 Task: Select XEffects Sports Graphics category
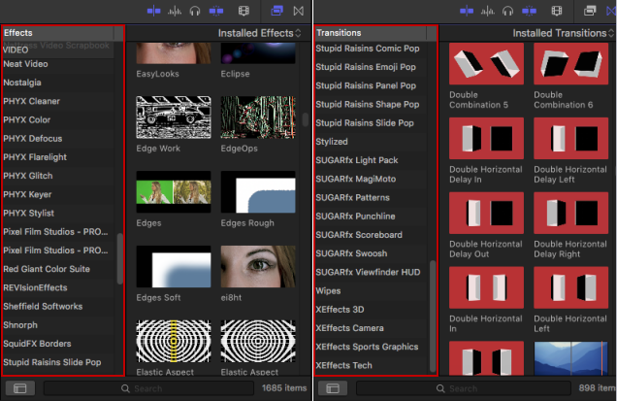point(371,347)
